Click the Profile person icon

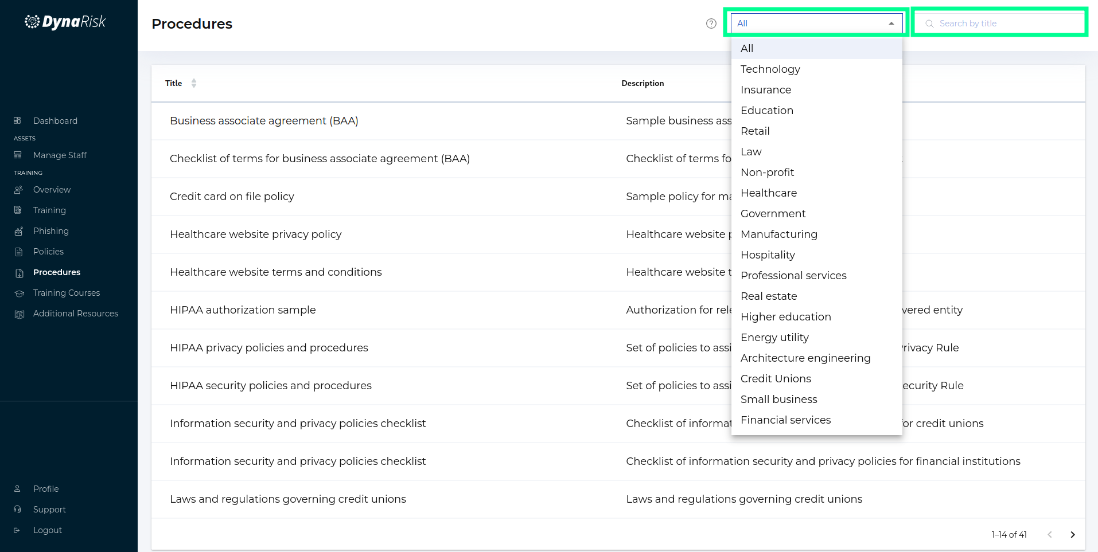tap(17, 488)
